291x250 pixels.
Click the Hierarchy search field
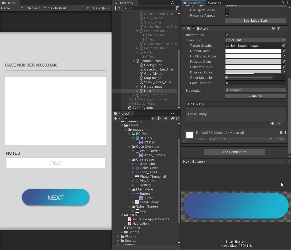[x=150, y=8]
